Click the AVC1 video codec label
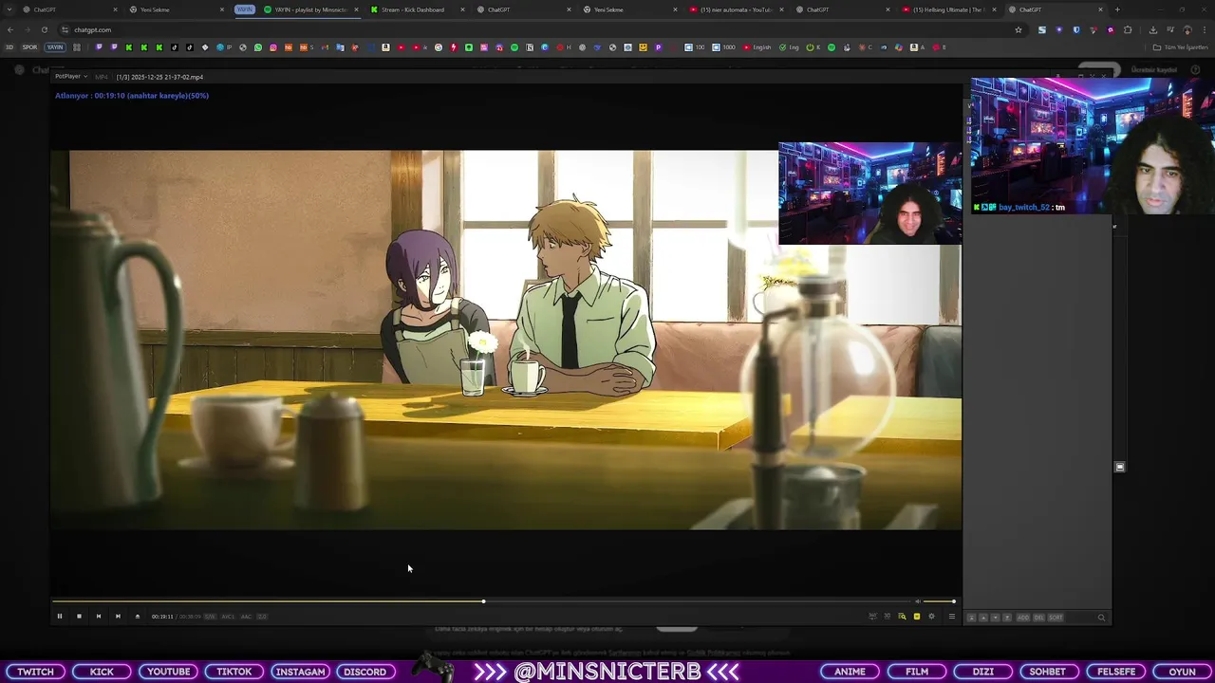Viewport: 1215px width, 683px height. (x=228, y=617)
